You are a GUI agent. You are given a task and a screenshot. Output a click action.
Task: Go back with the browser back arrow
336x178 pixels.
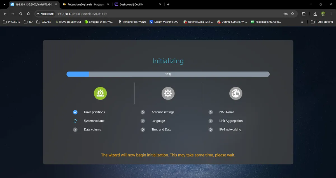click(5, 14)
